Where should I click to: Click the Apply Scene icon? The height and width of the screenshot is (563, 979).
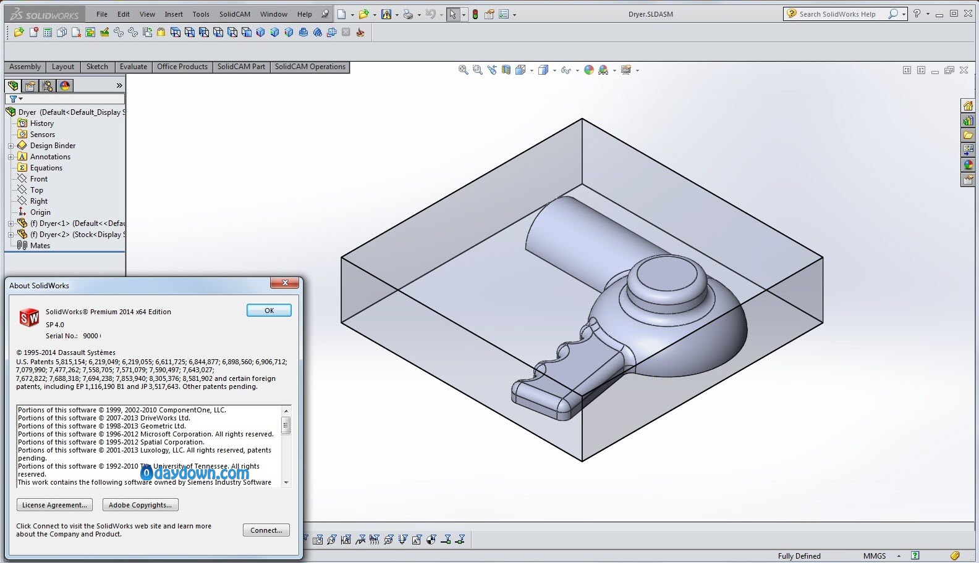[603, 70]
